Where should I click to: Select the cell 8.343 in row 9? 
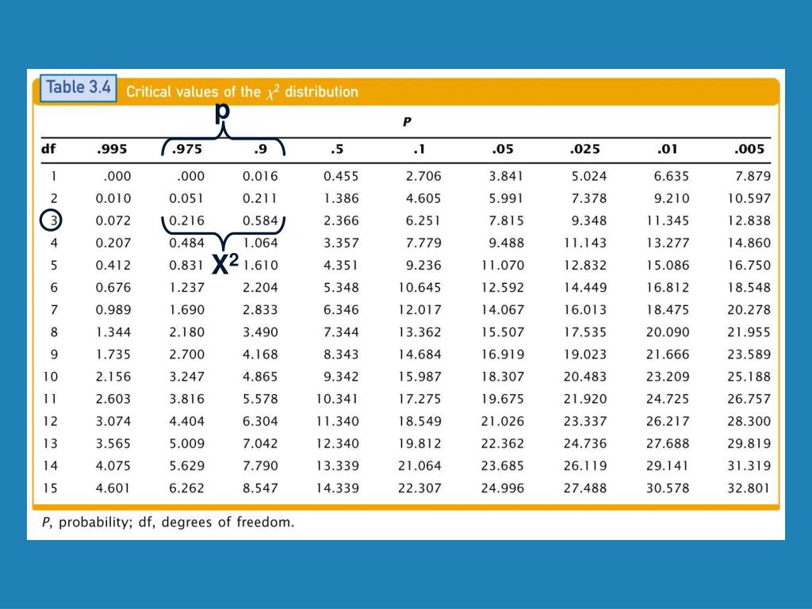[341, 354]
